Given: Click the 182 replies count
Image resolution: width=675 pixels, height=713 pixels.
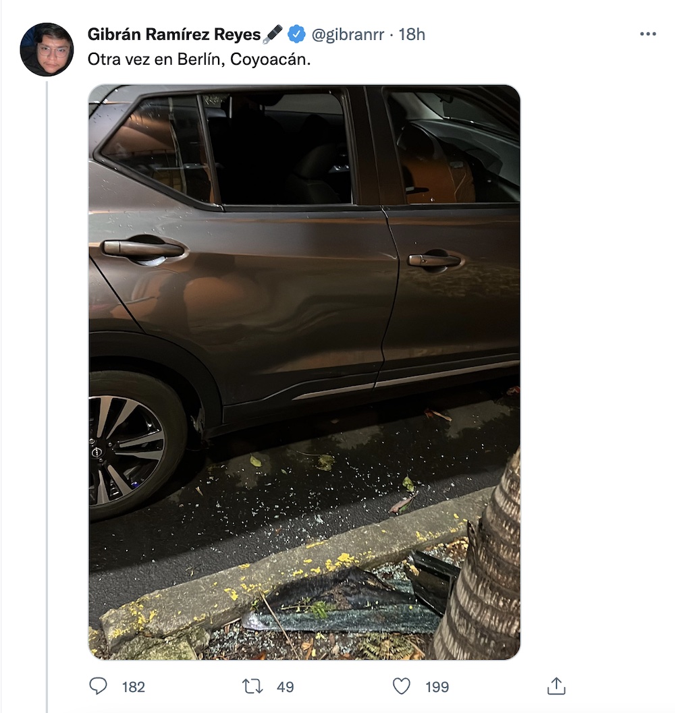Looking at the screenshot, I should (x=134, y=687).
